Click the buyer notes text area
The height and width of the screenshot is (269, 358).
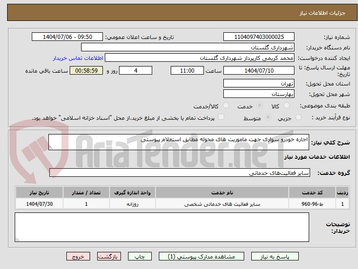[x=162, y=227]
